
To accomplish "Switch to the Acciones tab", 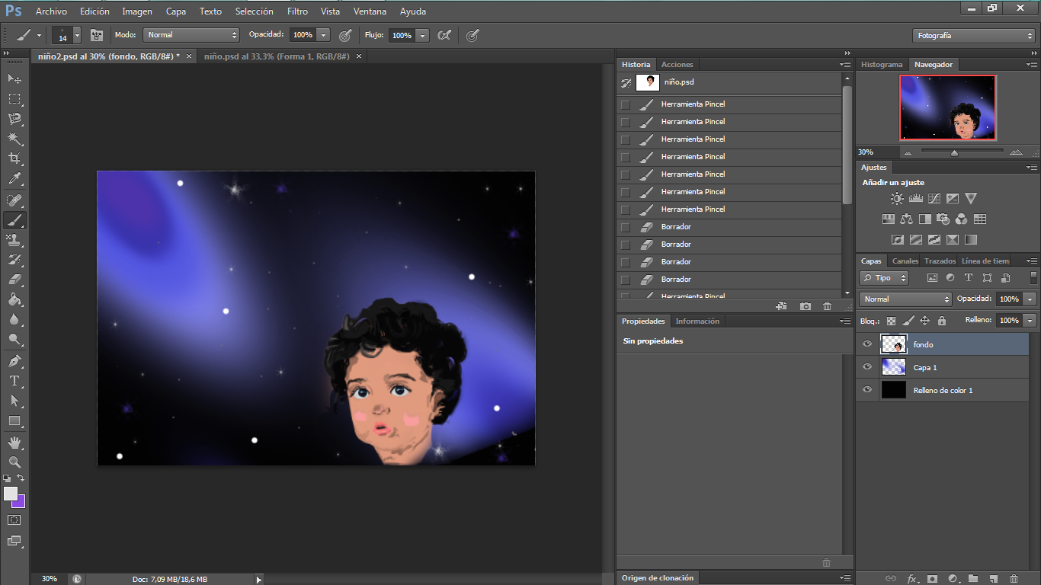I will (677, 65).
